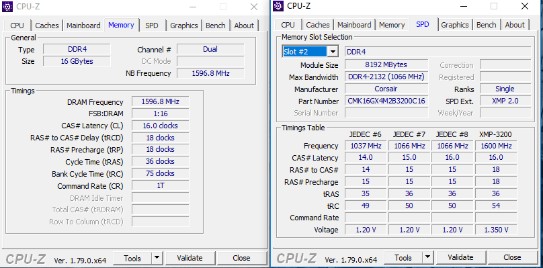This screenshot has width=543, height=268.
Task: Open the Caches tab in right window
Action: (x=318, y=25)
